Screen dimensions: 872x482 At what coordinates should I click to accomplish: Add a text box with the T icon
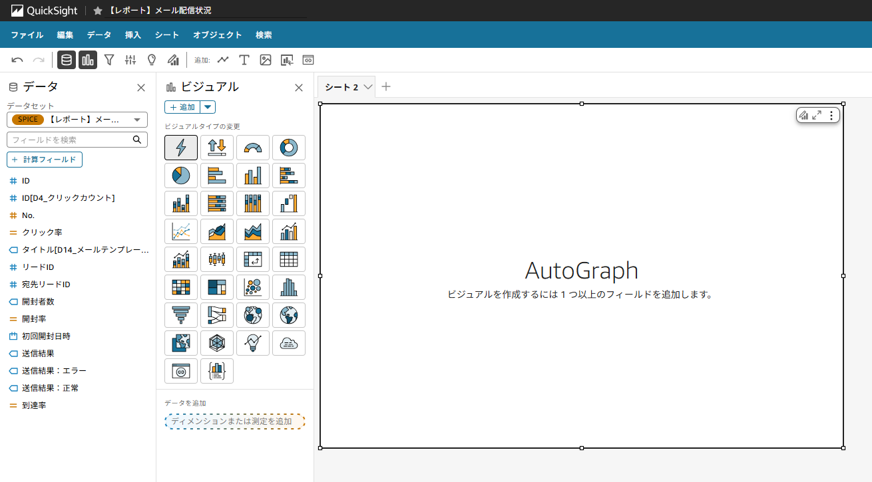[244, 60]
